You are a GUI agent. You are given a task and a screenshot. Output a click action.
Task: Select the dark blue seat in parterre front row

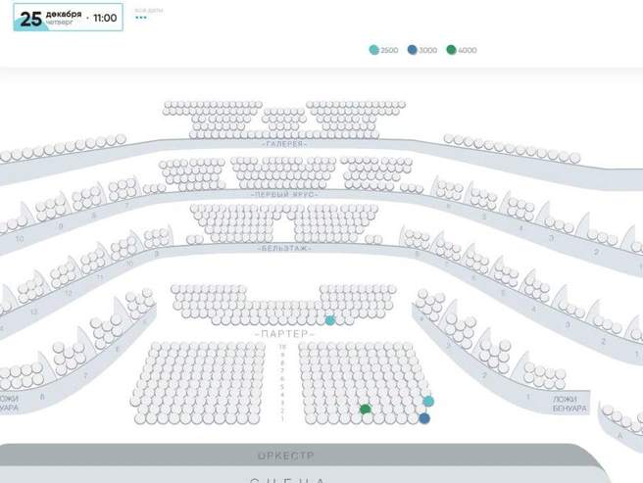[424, 418]
